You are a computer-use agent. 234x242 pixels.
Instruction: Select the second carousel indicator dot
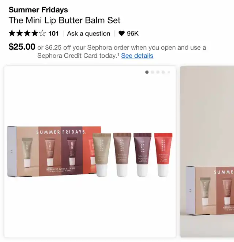[152, 72]
